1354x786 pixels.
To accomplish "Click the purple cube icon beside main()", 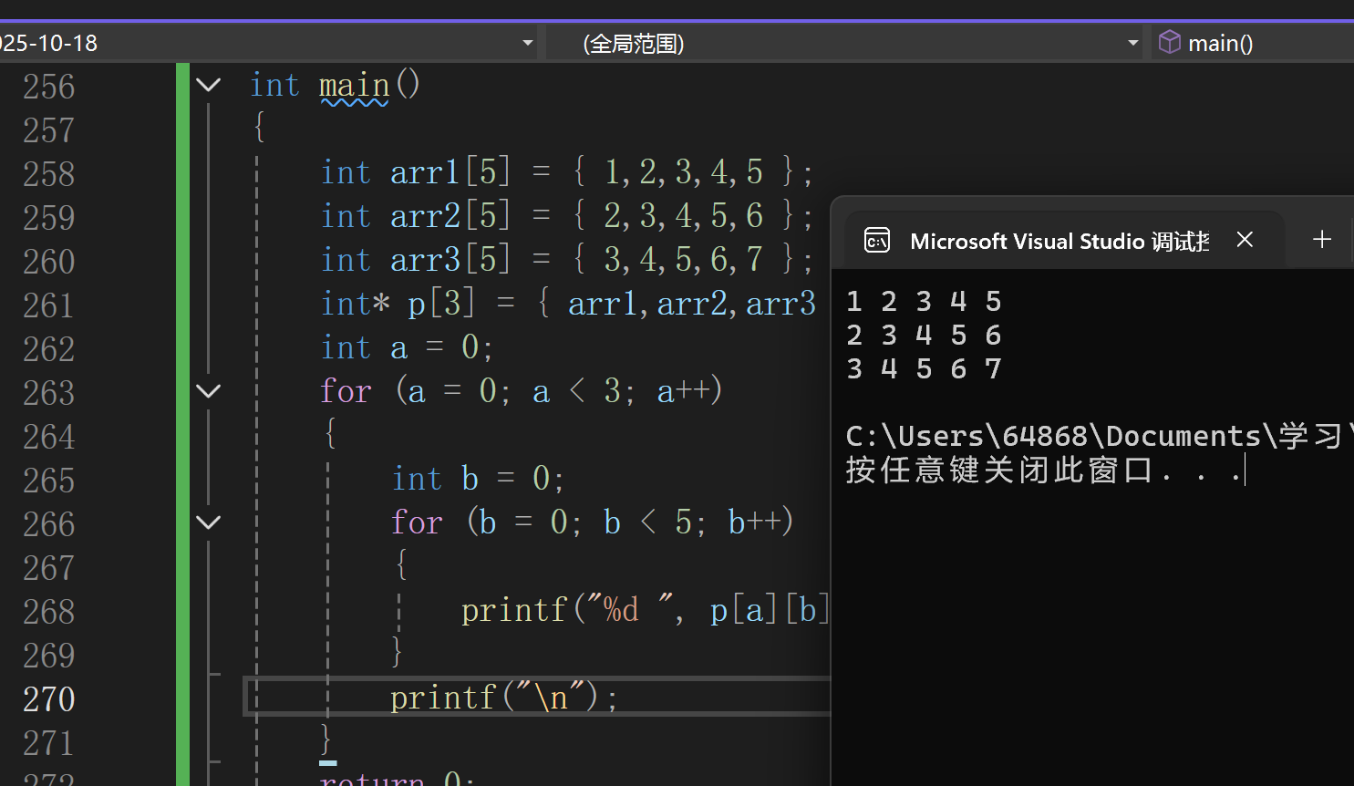I will point(1170,41).
